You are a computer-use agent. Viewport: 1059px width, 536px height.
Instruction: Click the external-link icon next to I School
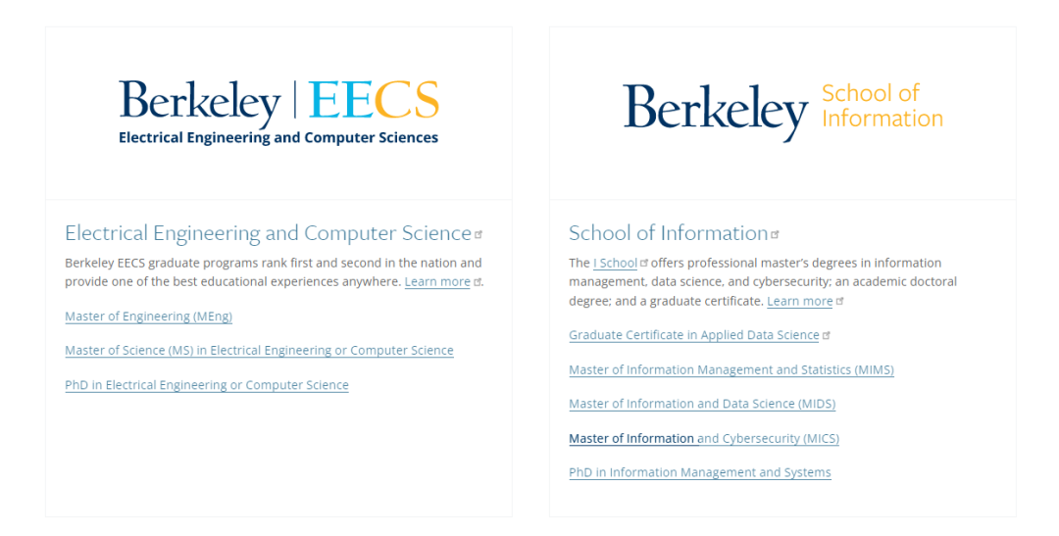tap(644, 263)
